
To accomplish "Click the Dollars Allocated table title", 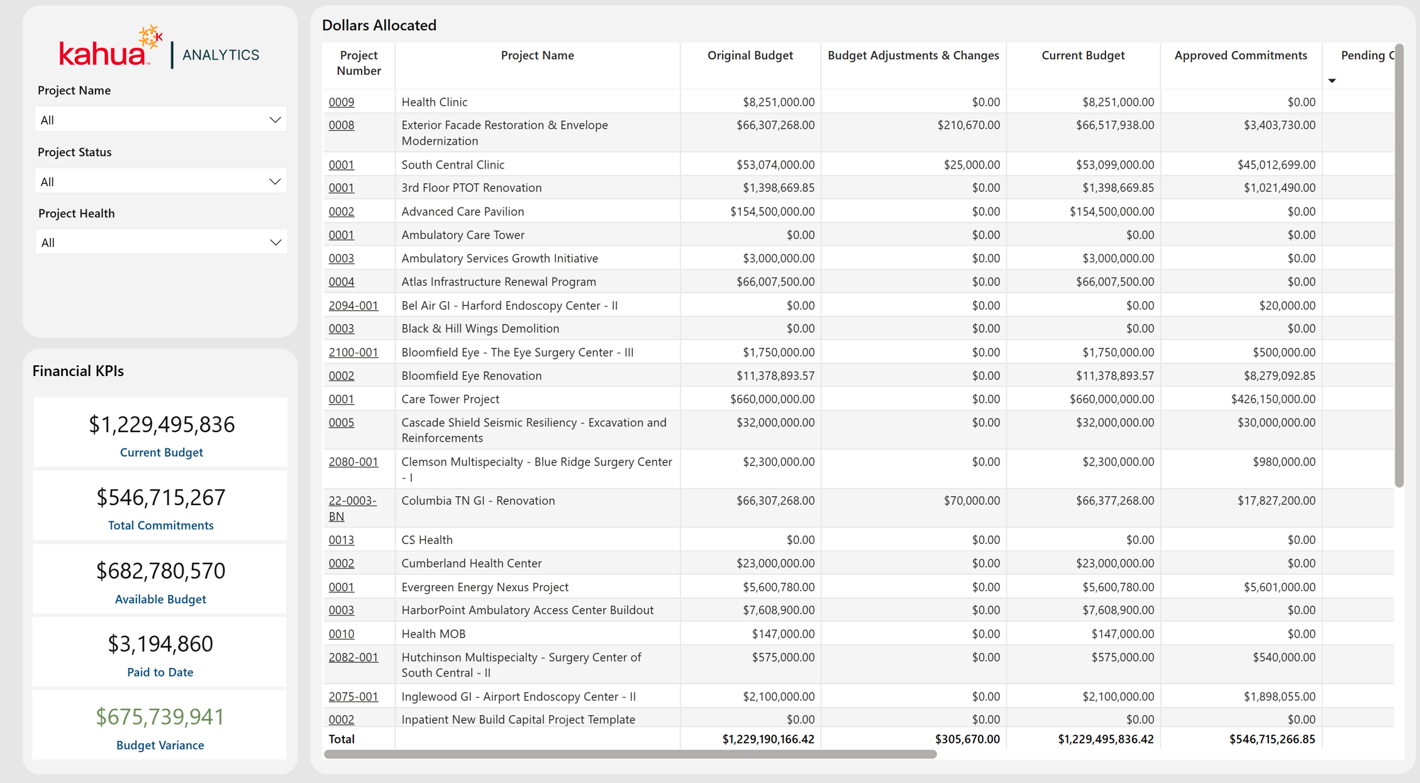I will [x=379, y=25].
